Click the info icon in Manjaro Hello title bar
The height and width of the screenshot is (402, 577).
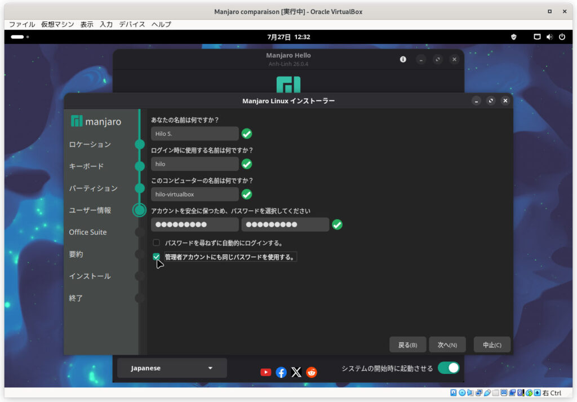click(x=403, y=59)
